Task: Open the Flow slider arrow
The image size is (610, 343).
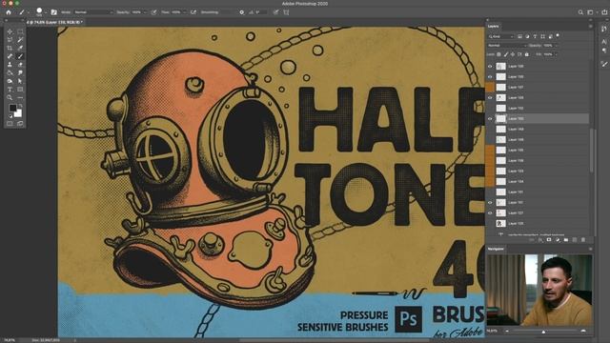Action: click(184, 12)
